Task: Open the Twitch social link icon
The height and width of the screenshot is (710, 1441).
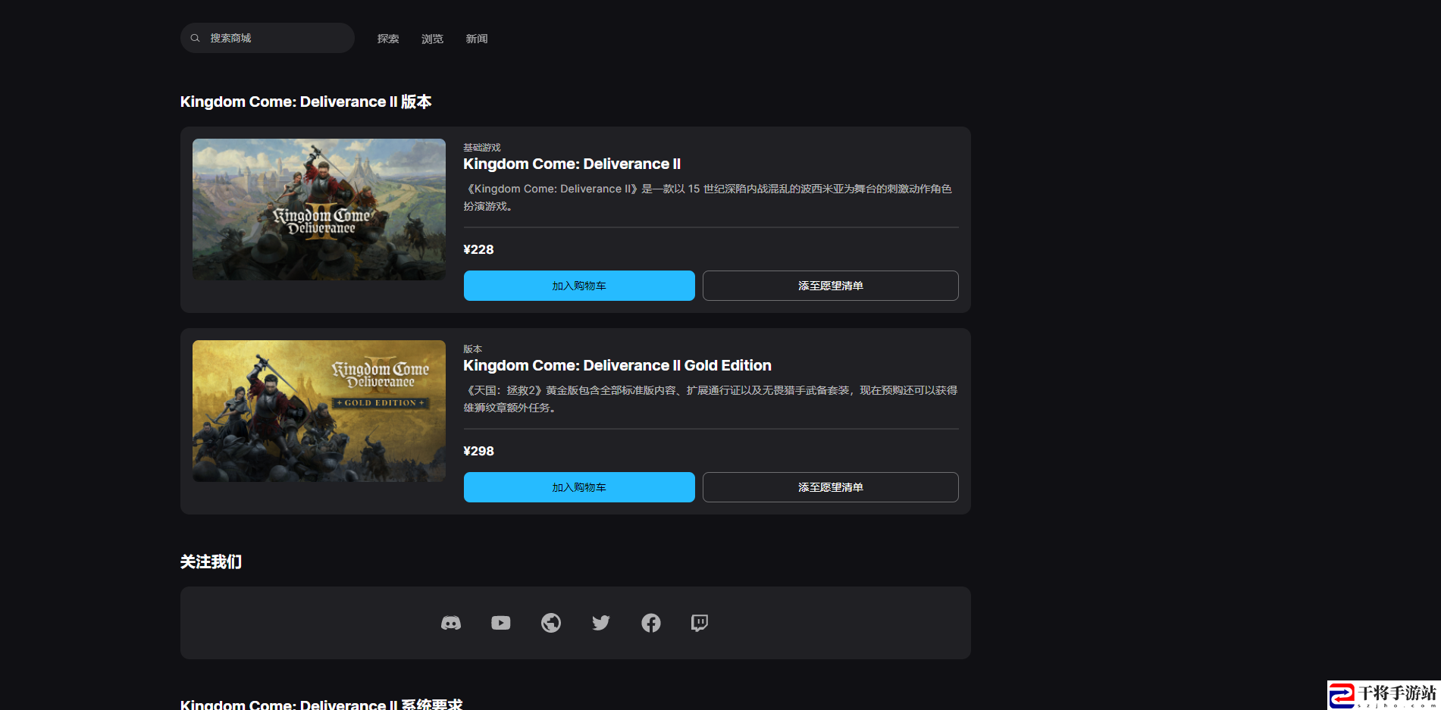Action: point(700,623)
